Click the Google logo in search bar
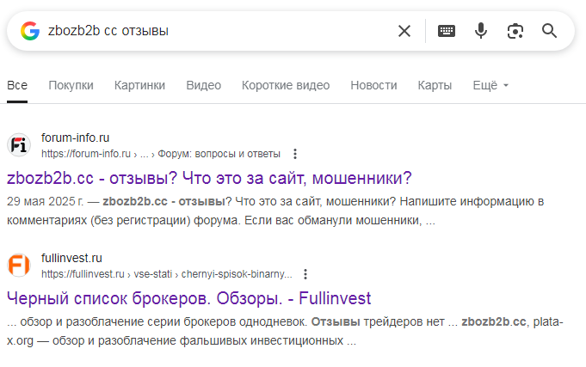586x367 pixels. click(30, 31)
